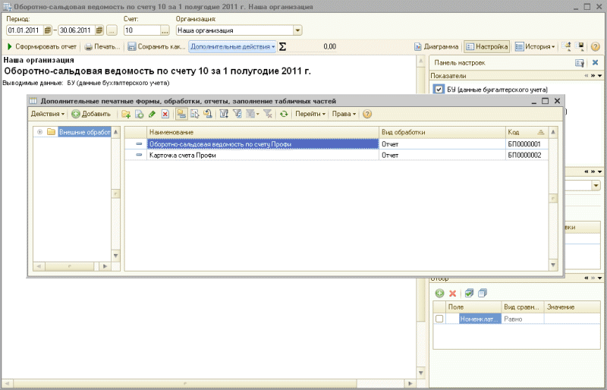Click the save settings diskette icon
Screen dimensions: 607x390
[580, 47]
